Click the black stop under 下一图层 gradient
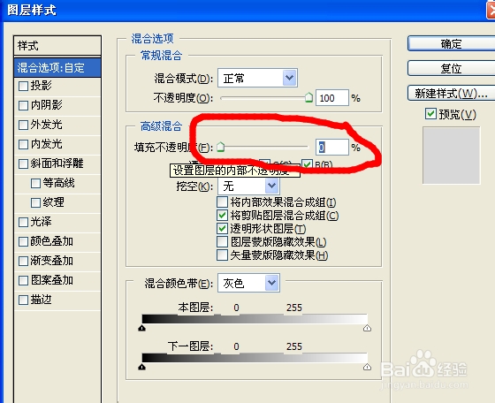This screenshot has width=495, height=403. (142, 367)
